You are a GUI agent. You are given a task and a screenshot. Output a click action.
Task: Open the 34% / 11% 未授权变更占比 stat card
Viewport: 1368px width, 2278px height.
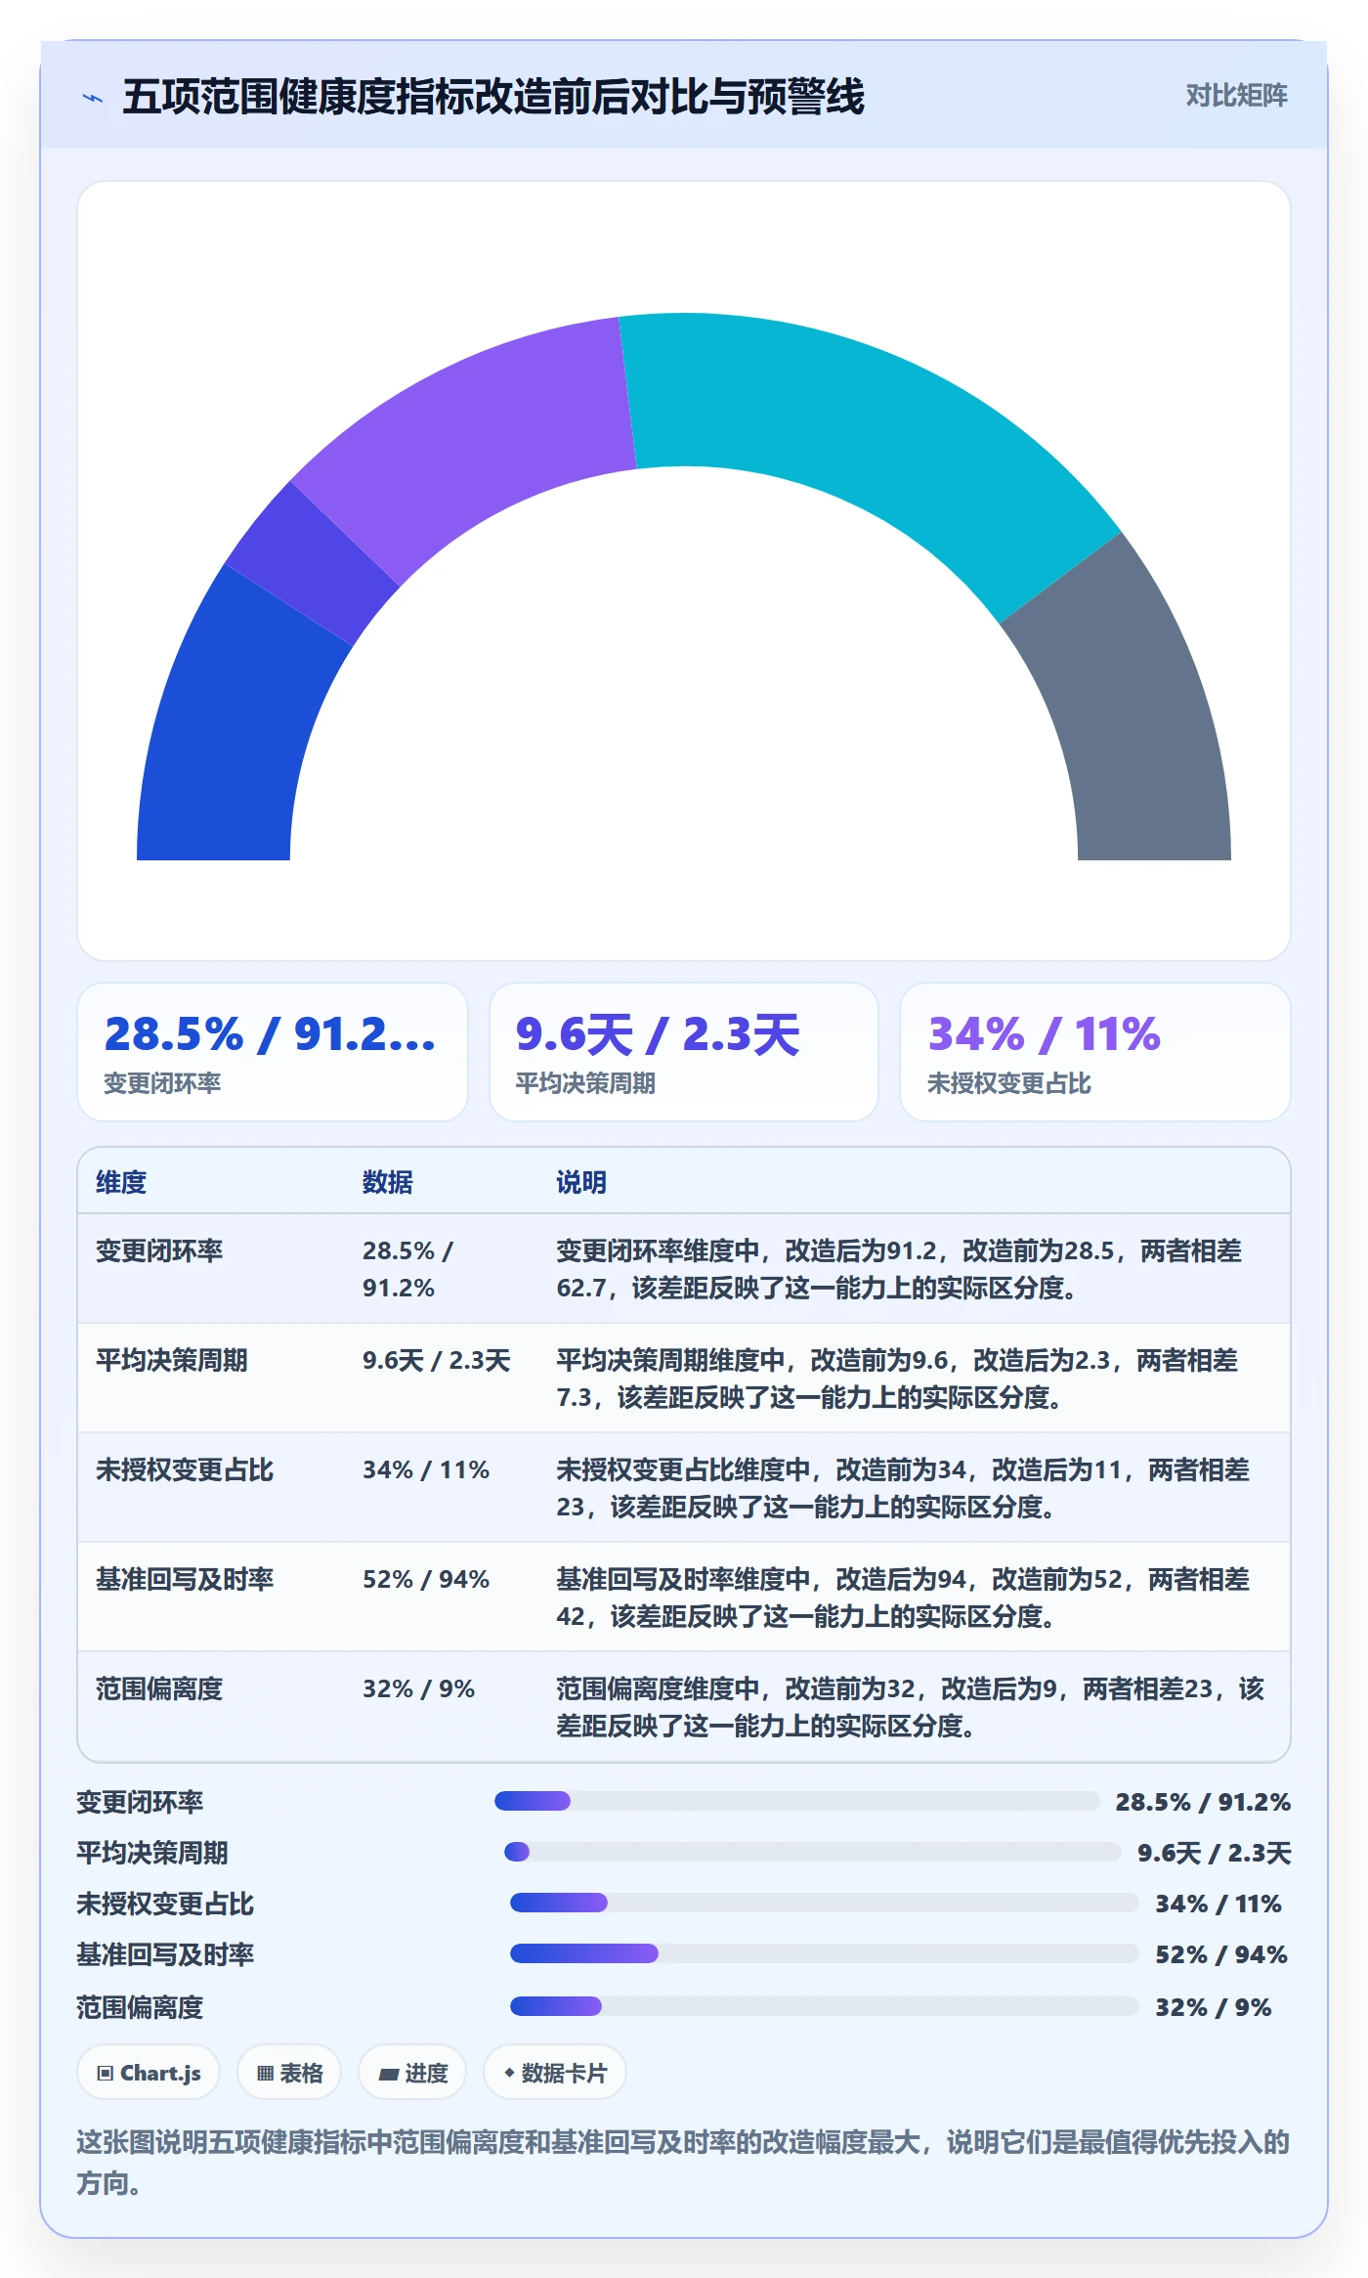1095,1052
